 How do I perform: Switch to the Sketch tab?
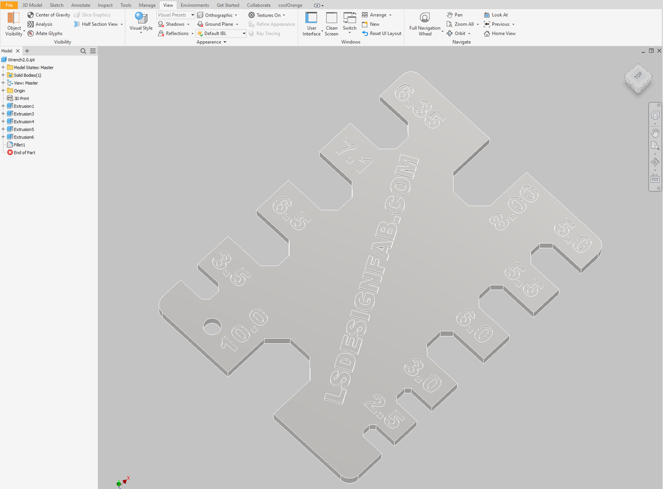pos(56,5)
